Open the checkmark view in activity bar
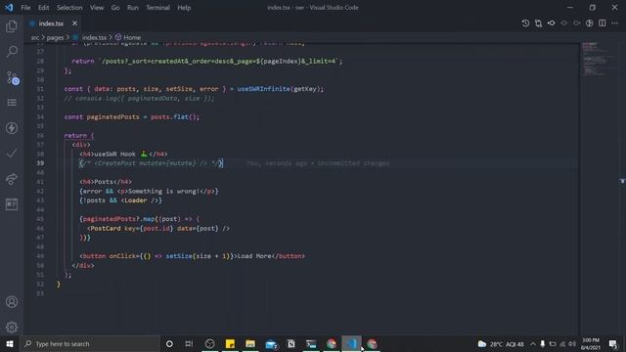This screenshot has height=352, width=626. coord(12,154)
